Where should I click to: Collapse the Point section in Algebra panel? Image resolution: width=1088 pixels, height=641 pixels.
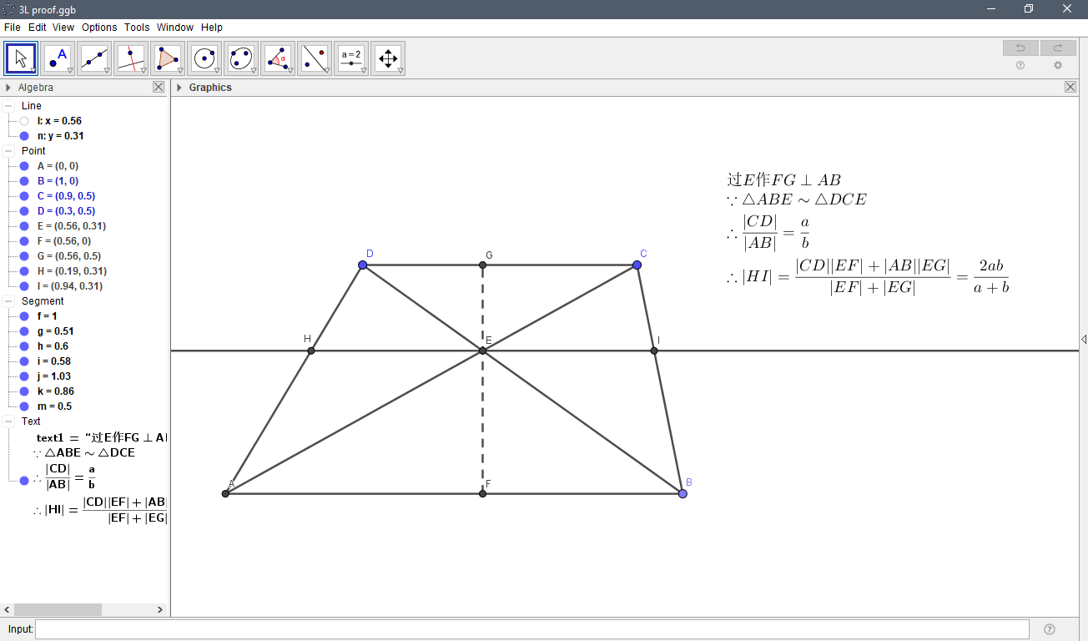(8, 150)
